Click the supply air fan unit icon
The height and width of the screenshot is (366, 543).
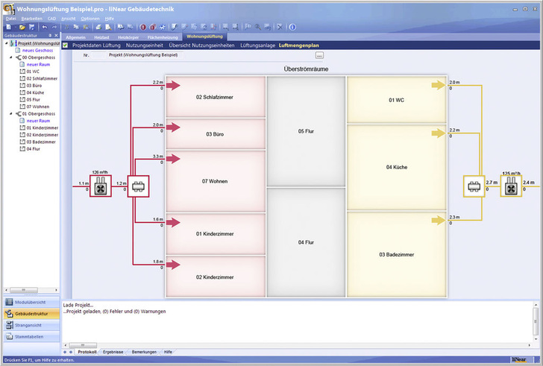click(x=101, y=189)
